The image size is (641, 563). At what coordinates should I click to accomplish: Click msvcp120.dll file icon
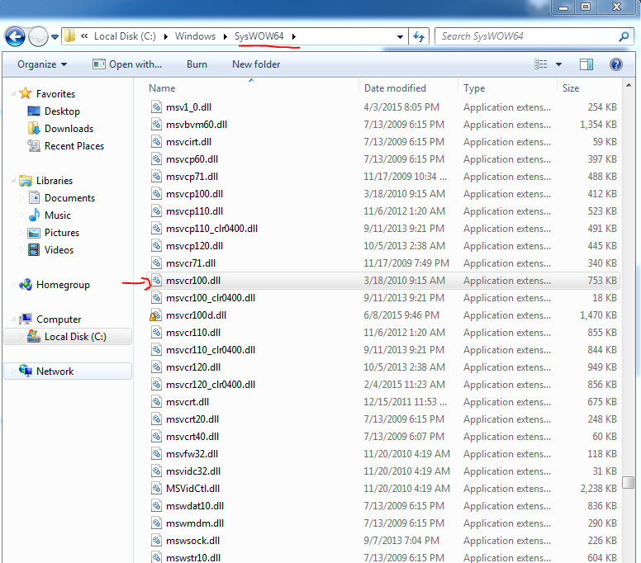[156, 246]
